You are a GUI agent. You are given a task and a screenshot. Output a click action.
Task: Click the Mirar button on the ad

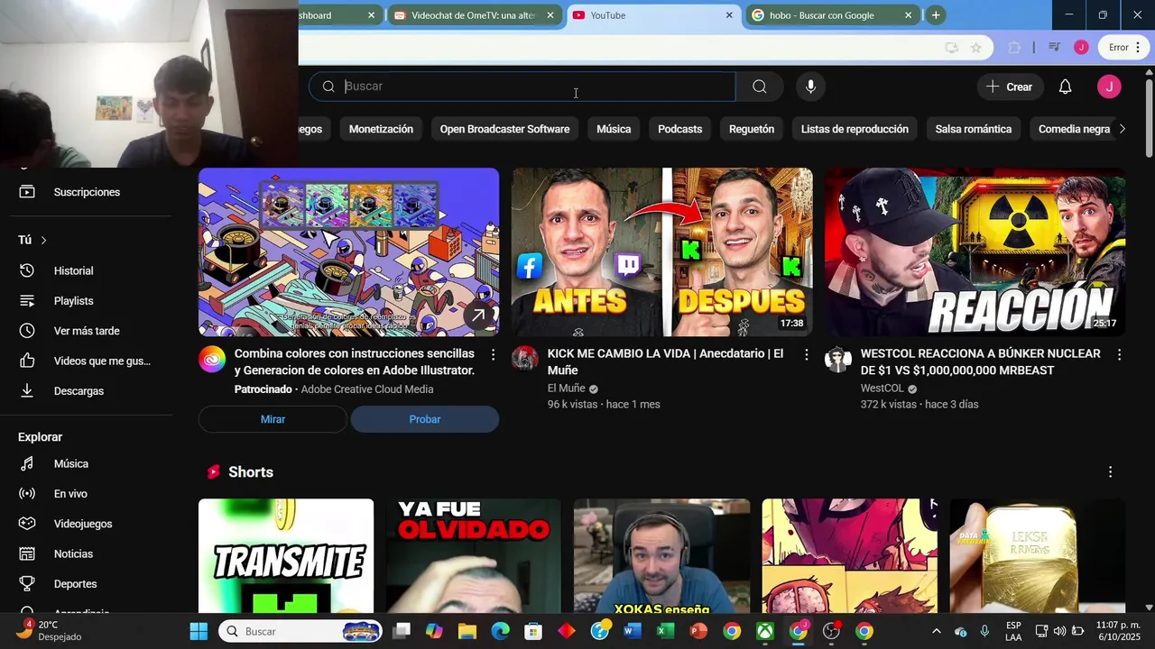pyautogui.click(x=273, y=419)
